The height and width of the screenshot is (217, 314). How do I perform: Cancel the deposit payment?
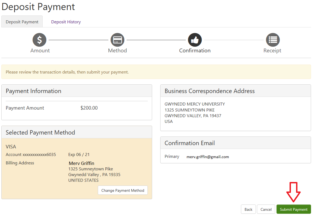(266, 209)
